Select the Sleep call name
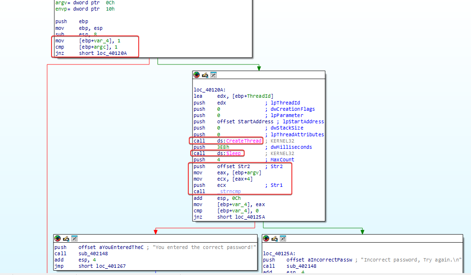 pyautogui.click(x=234, y=153)
